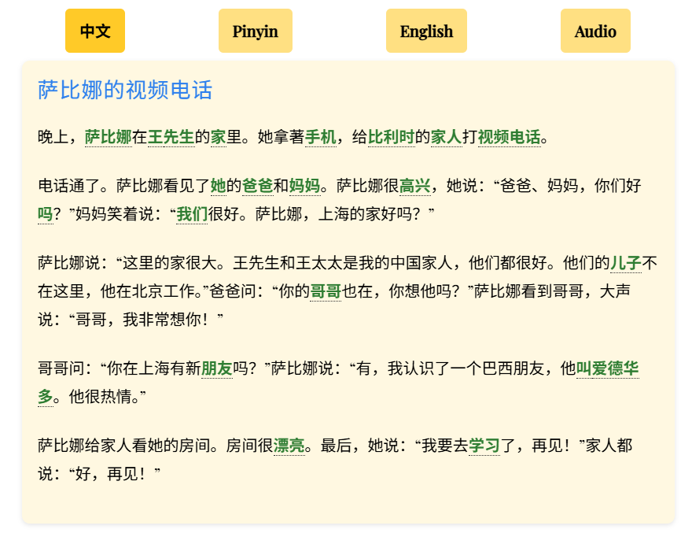
Task: Click the highlighted word 视频电话
Action: pos(509,137)
